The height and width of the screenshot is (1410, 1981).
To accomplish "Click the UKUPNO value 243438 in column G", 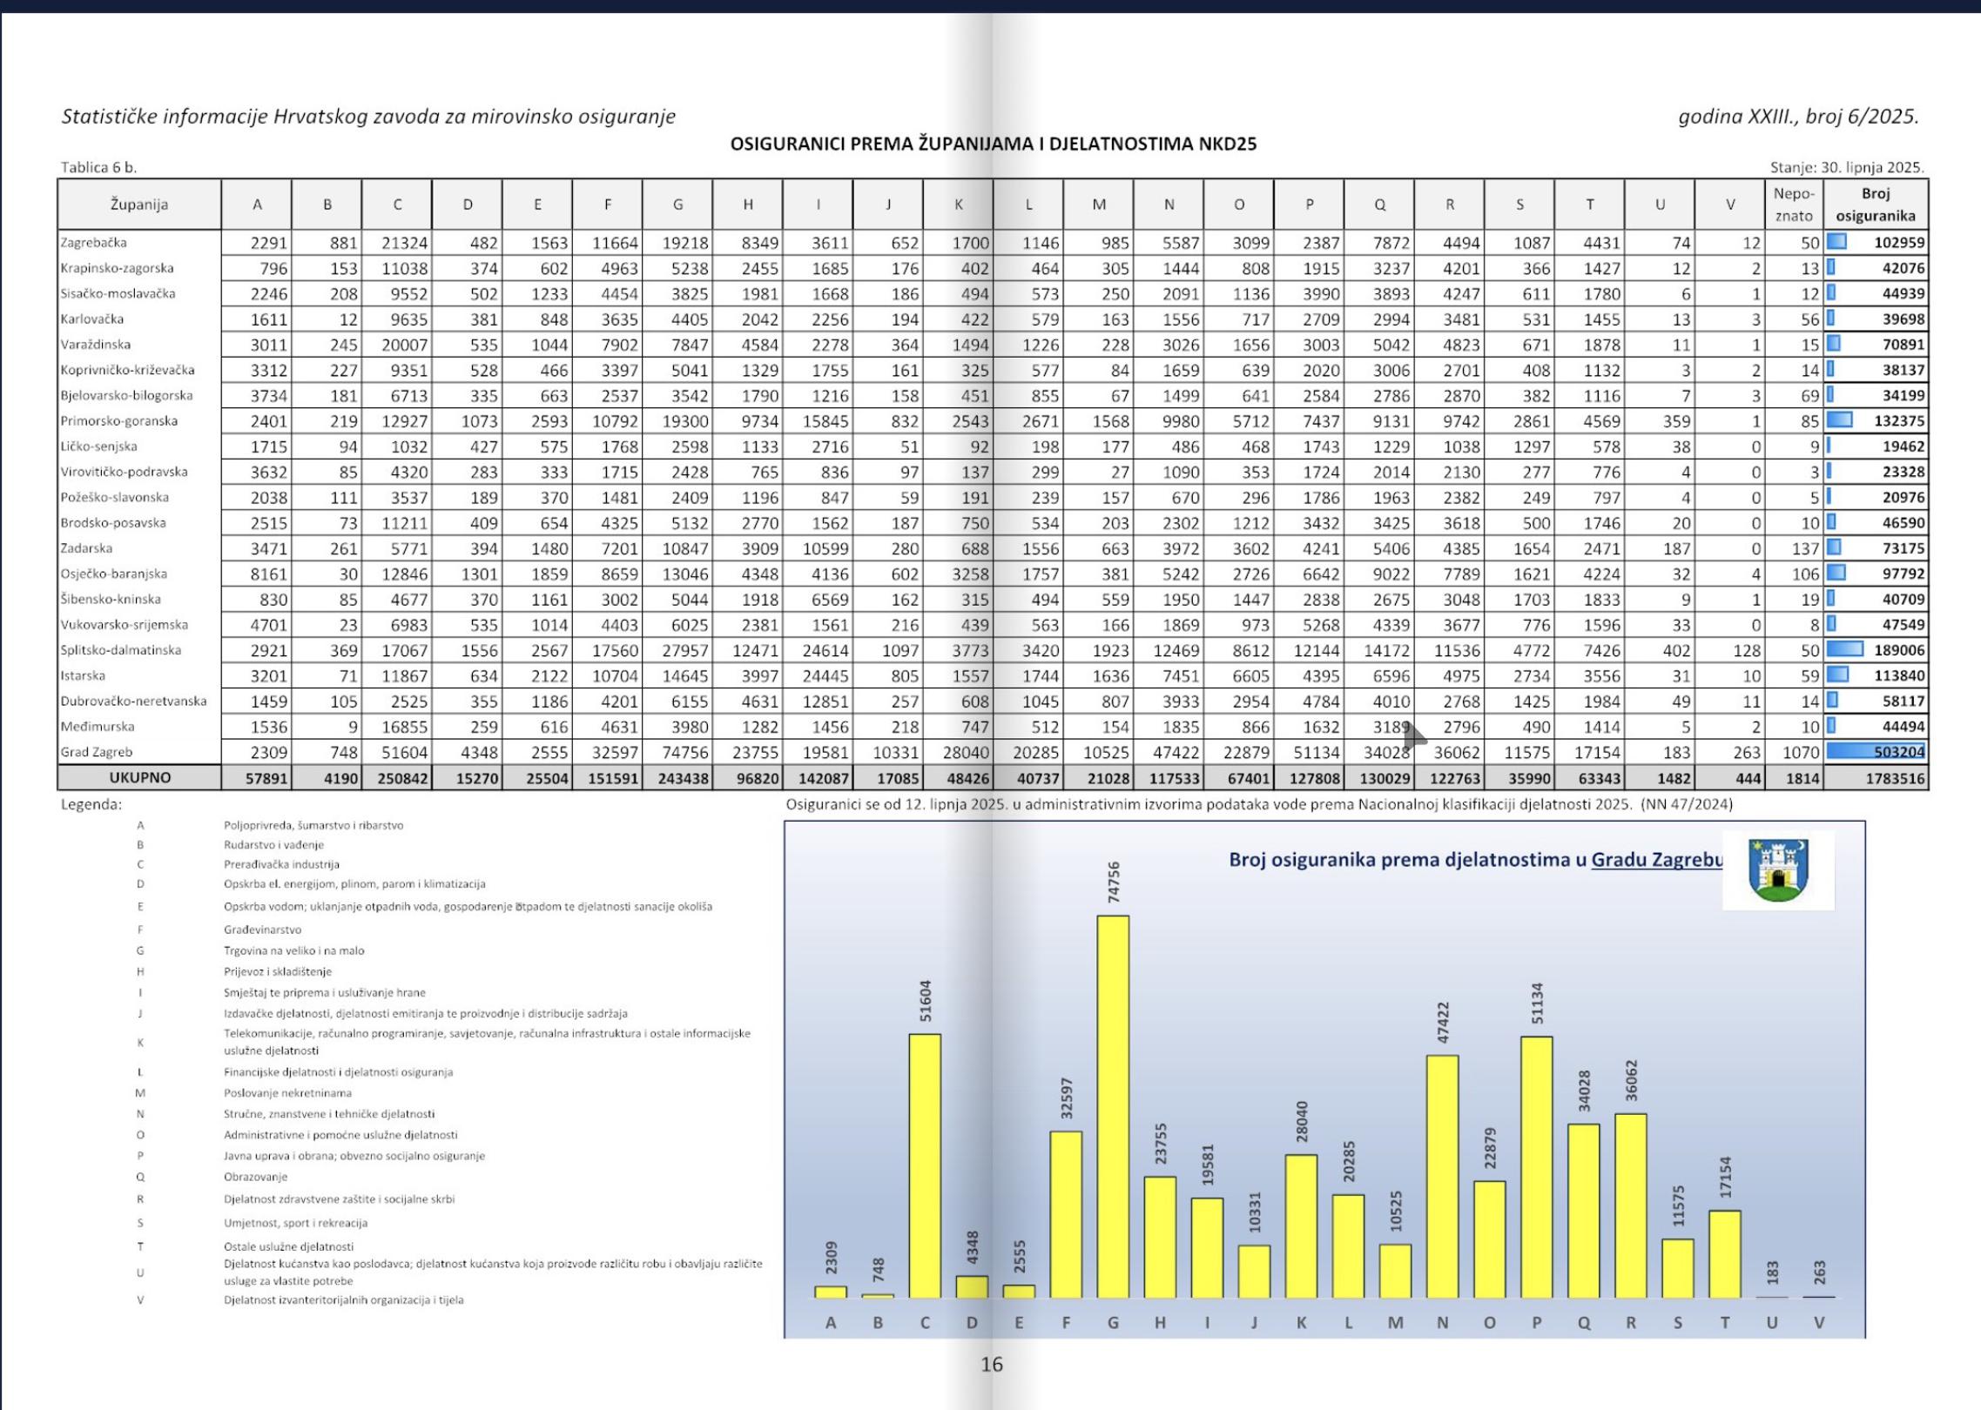I will click(x=684, y=778).
